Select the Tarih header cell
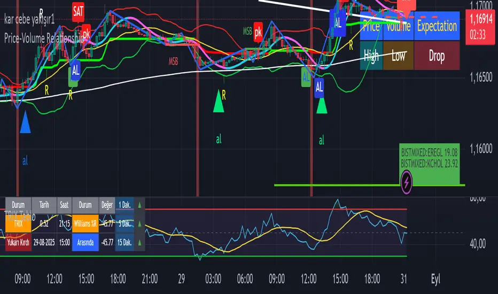 pos(44,205)
